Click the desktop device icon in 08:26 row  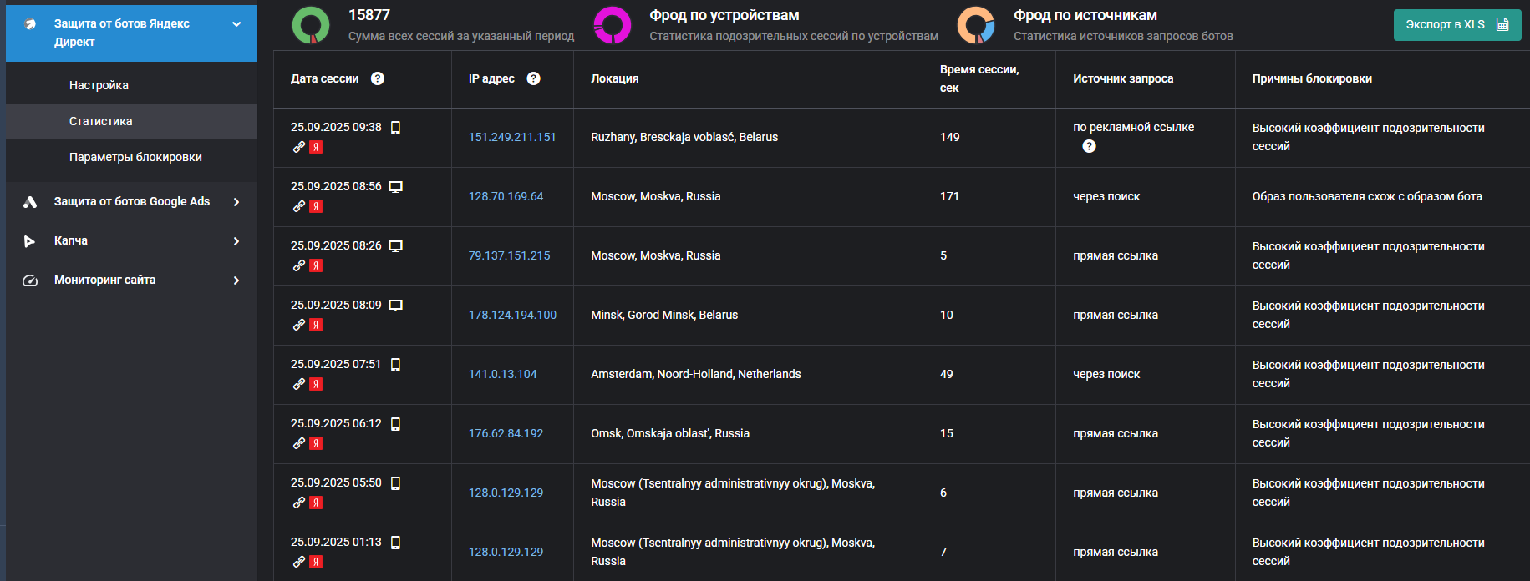[396, 246]
